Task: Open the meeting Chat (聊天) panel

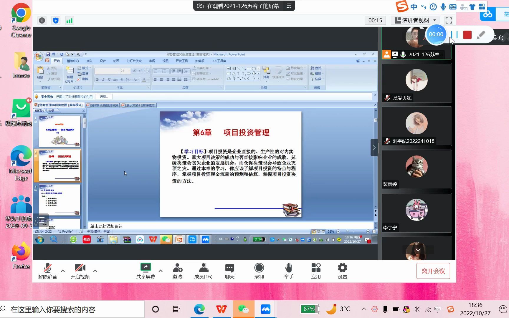Action: [x=229, y=270]
